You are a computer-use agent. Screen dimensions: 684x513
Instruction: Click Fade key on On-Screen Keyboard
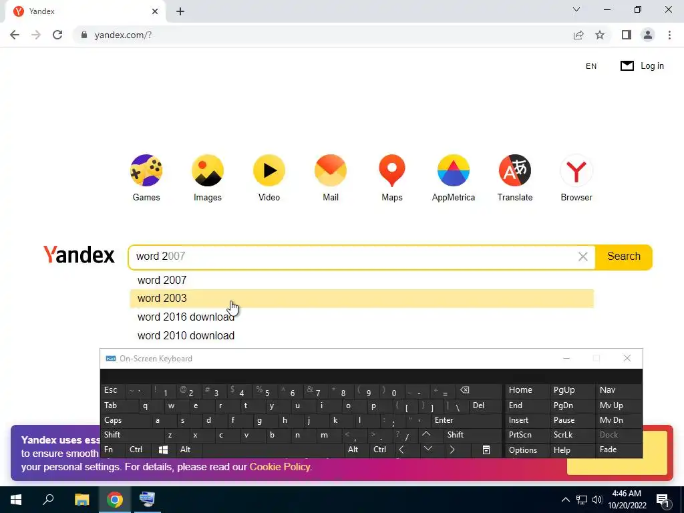[x=619, y=450]
